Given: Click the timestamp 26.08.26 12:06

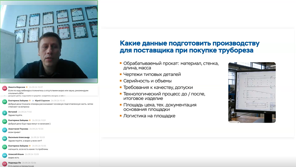Looking at the screenshot, I should (x=29, y=163).
